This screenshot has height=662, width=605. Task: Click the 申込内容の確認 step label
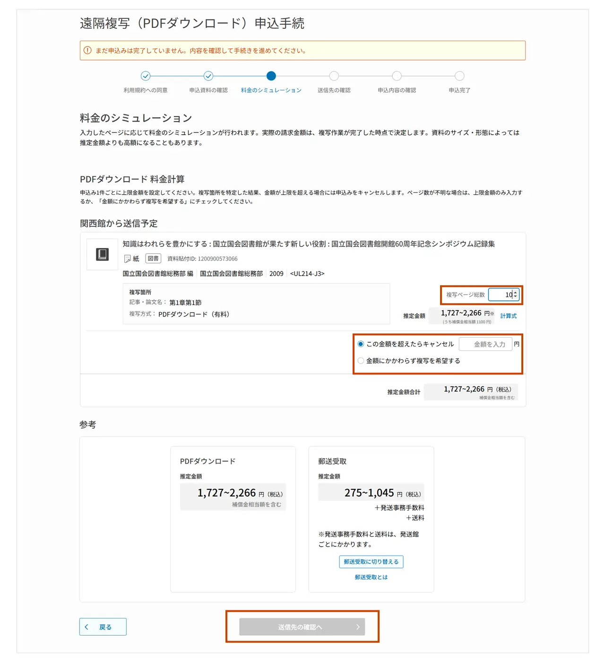pos(397,90)
